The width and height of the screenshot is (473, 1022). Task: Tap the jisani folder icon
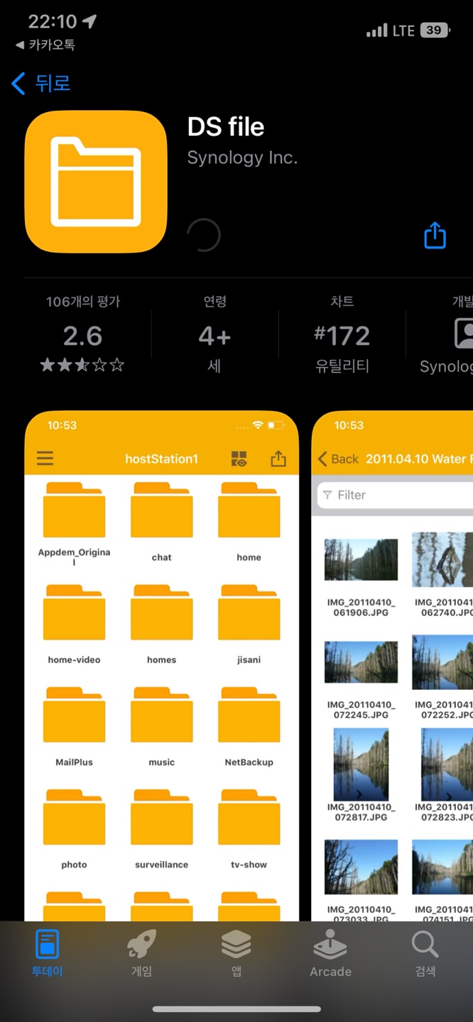point(249,612)
